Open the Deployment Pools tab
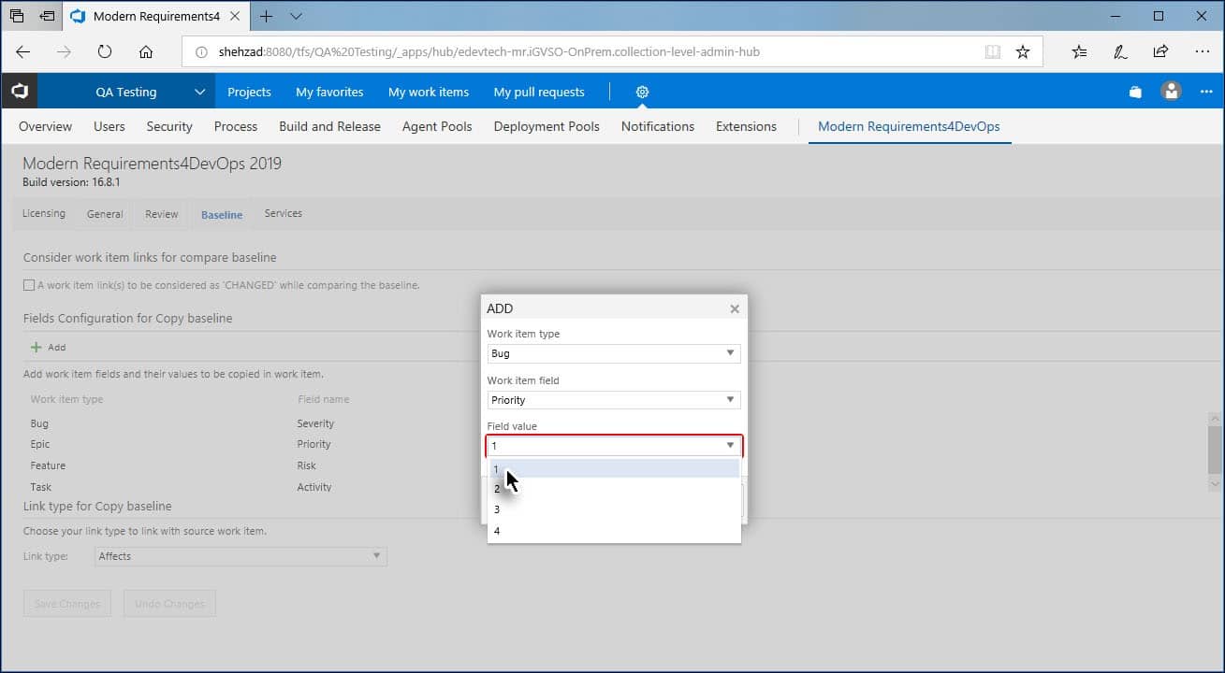This screenshot has width=1225, height=673. click(x=547, y=126)
